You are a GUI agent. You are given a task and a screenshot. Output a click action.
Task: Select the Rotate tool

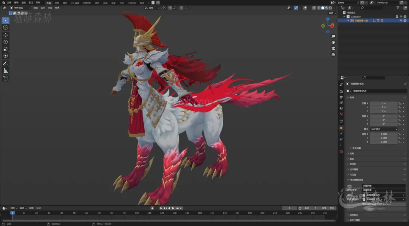tap(6, 42)
